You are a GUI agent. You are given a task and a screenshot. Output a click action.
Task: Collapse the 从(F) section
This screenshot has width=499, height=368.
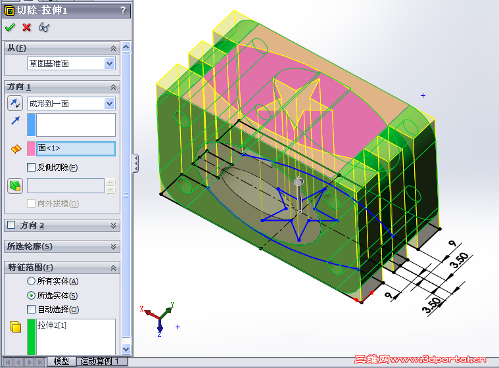tap(113, 49)
